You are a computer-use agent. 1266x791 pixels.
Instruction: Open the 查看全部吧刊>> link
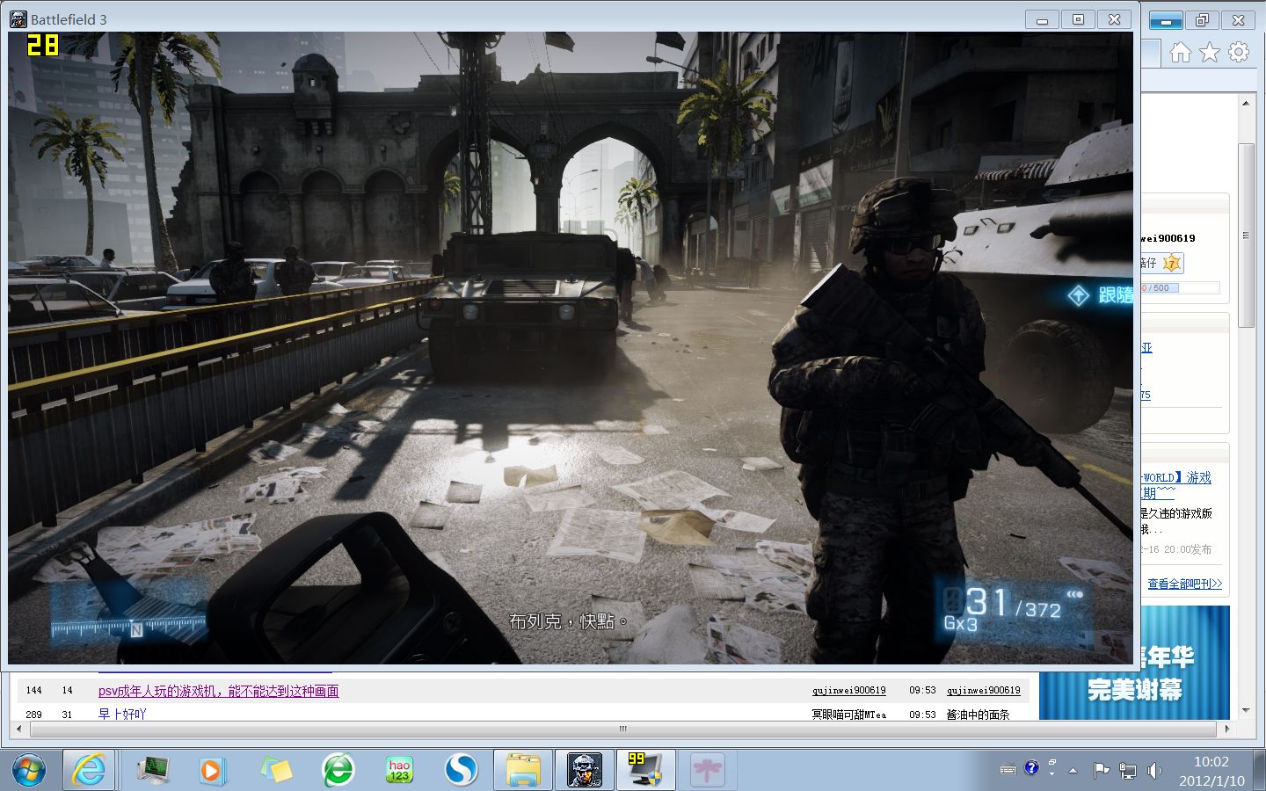click(1184, 584)
